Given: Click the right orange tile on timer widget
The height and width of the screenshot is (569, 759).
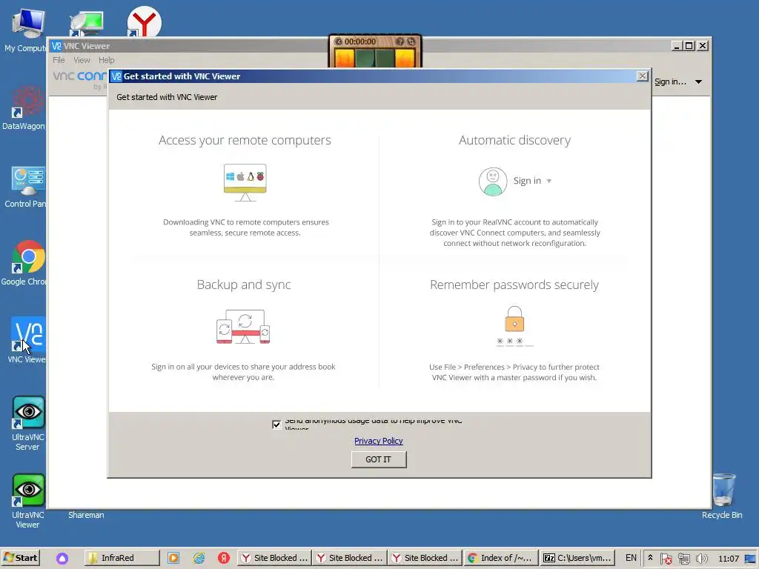Looking at the screenshot, I should tap(405, 58).
